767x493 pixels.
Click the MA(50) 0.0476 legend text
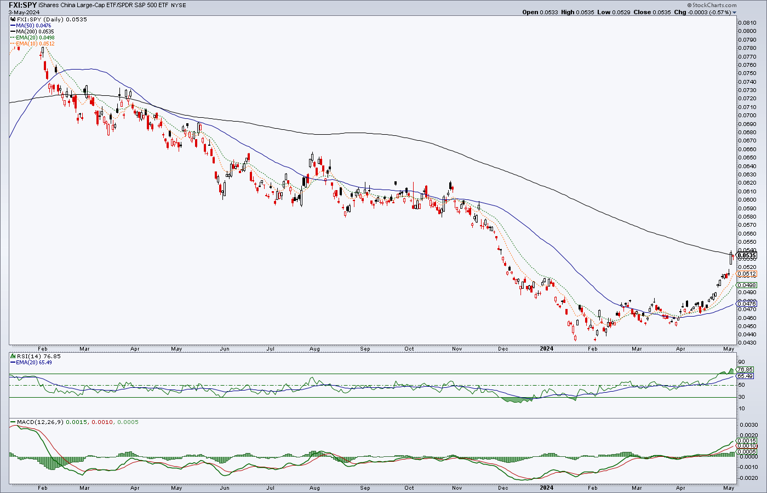pos(33,26)
